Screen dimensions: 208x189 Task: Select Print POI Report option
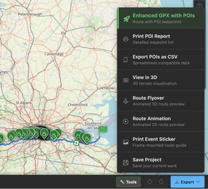(161, 39)
